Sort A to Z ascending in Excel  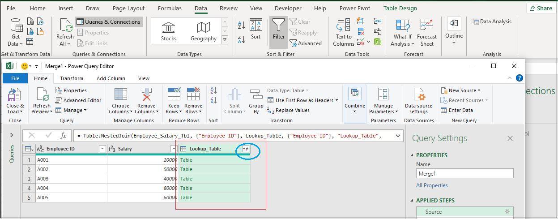pos(241,25)
